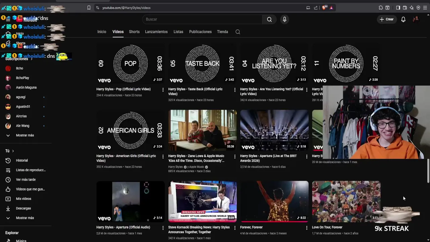430x242 pixels.
Task: Play the Aperture Live at BRIT Awards thumbnail
Action: 274,130
